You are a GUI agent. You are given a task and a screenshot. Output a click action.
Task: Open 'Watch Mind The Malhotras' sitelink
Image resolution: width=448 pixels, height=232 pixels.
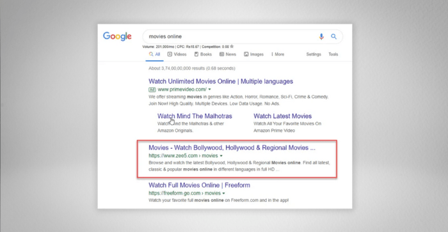195,116
